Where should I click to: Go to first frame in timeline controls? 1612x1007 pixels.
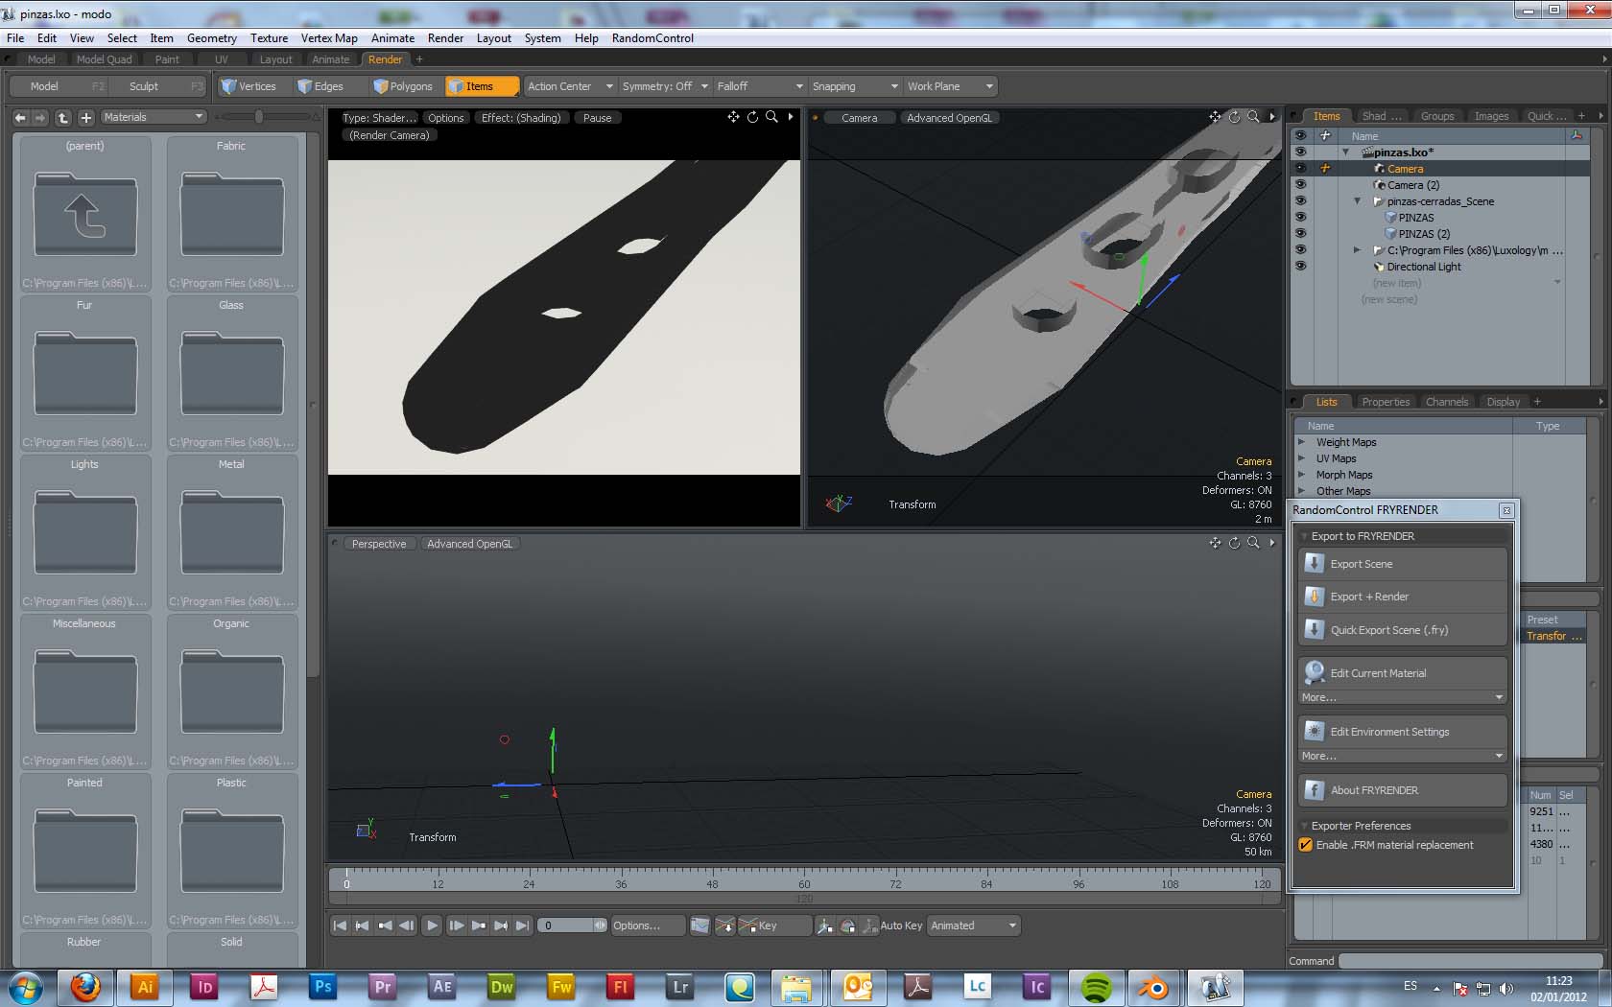click(x=340, y=925)
